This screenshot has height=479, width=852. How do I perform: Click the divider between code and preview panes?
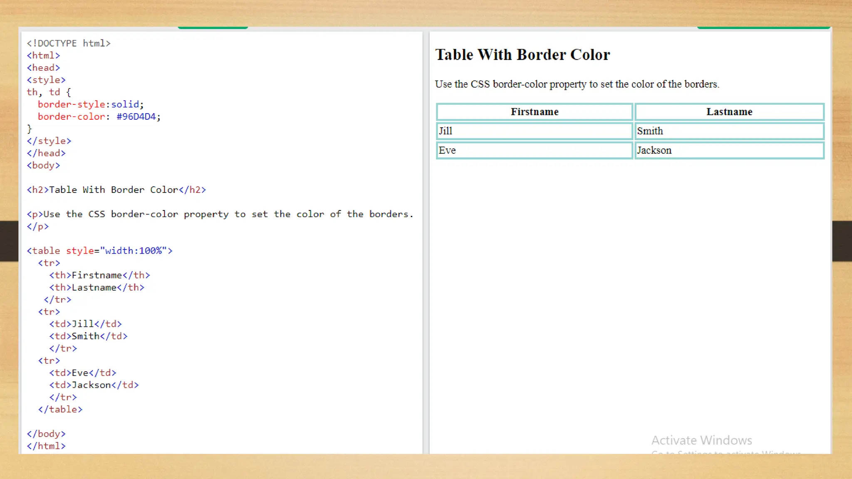point(426,241)
